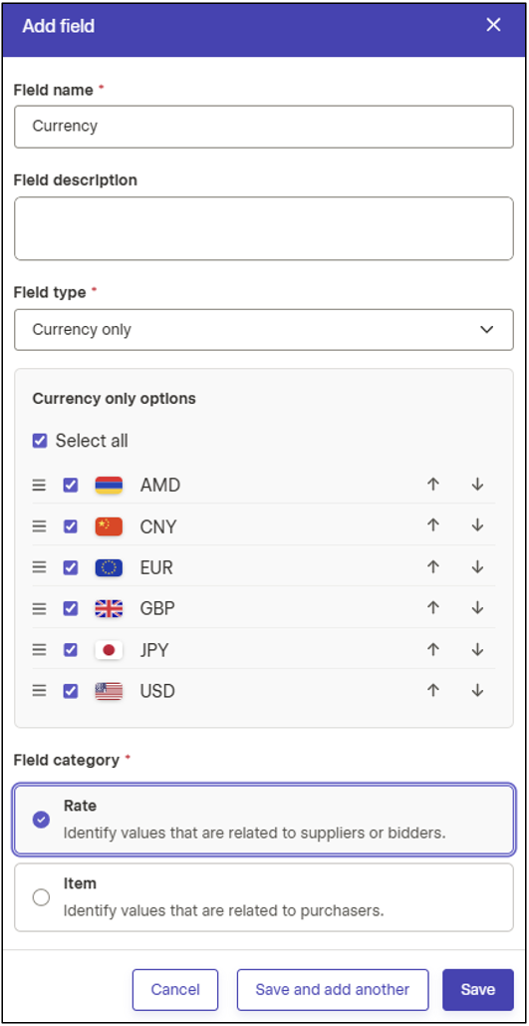The image size is (529, 1026).
Task: Click the AMD row drag handle icon
Action: 40,486
